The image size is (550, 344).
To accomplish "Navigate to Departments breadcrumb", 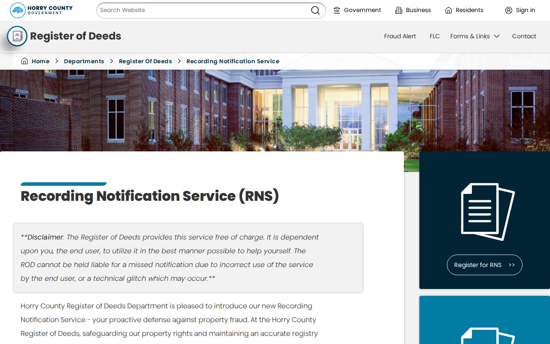I will pos(84,61).
